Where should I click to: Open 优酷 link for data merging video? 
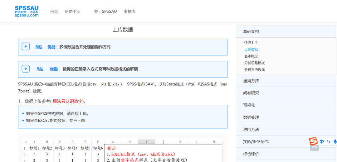pyautogui.click(x=51, y=47)
